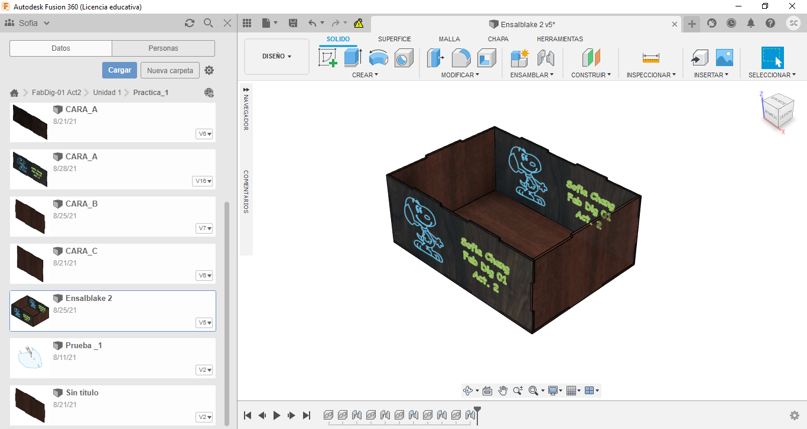Select the Press Pull tool
The width and height of the screenshot is (807, 429).
[x=436, y=58]
